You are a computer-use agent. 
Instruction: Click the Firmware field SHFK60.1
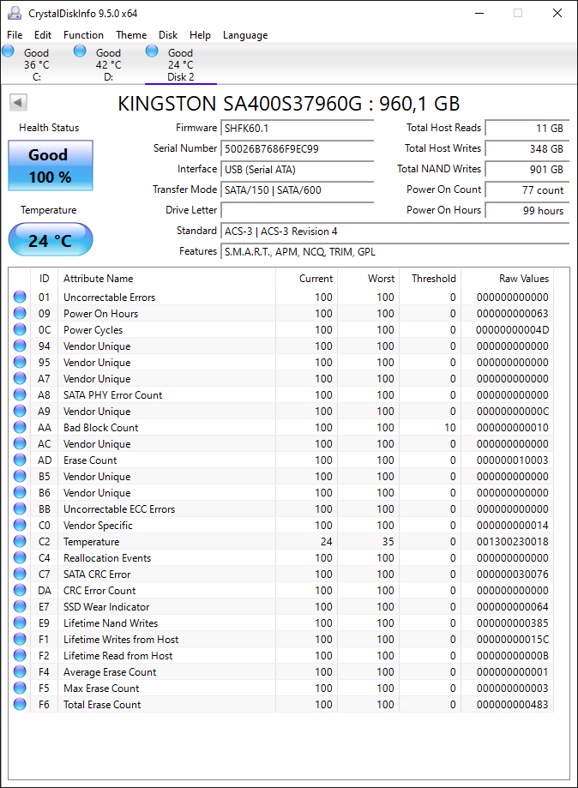pyautogui.click(x=297, y=128)
